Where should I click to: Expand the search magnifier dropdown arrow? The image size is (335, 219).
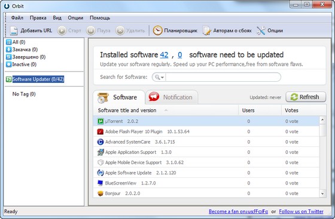(162, 78)
